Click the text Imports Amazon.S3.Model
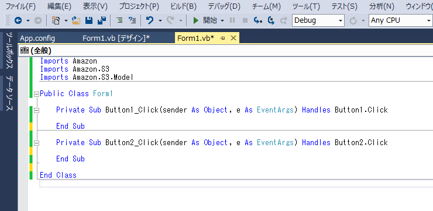The width and height of the screenshot is (433, 211). click(87, 78)
